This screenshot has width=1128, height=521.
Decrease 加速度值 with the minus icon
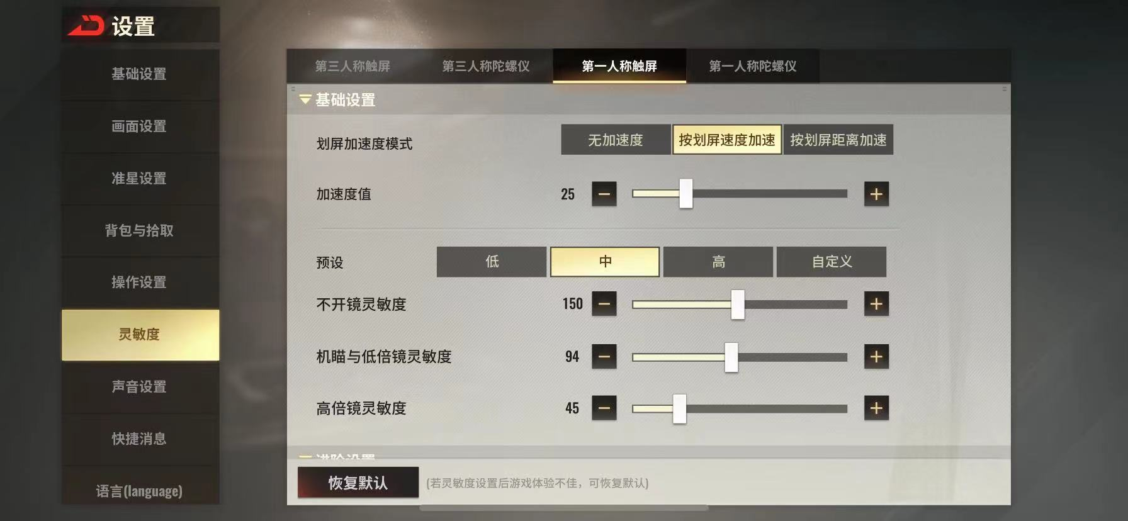pyautogui.click(x=604, y=194)
